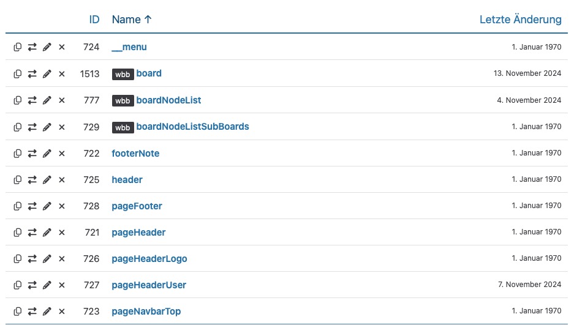Delete the pageNavbarTop template
Screen dimensions: 577x325
click(62, 312)
